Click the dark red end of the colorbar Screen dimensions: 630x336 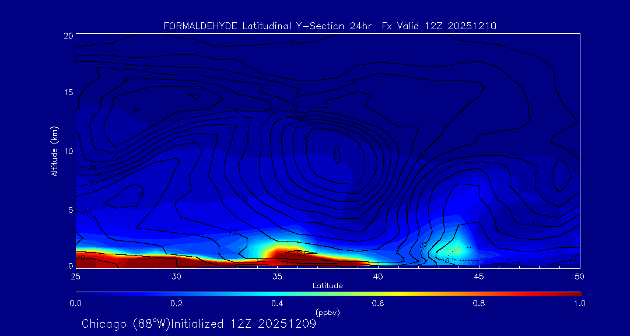tap(573, 294)
